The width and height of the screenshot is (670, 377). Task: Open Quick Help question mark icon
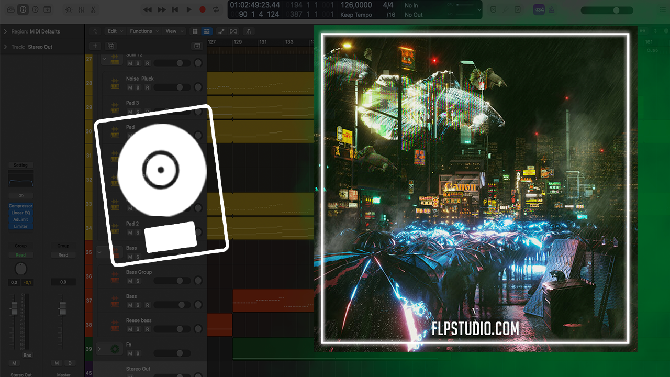[x=35, y=9]
